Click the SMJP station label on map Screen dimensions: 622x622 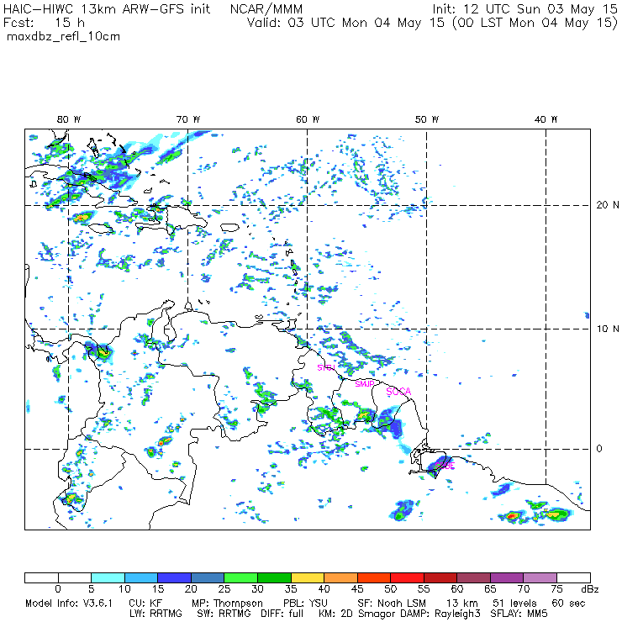365,383
